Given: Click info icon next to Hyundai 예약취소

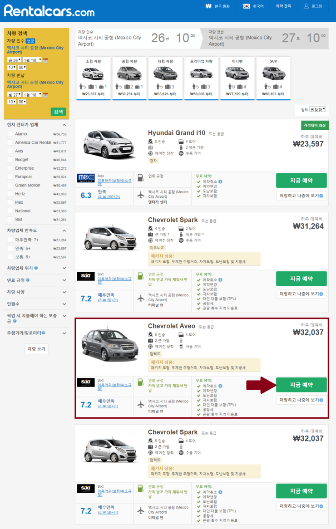Looking at the screenshot, I should click(x=221, y=181).
